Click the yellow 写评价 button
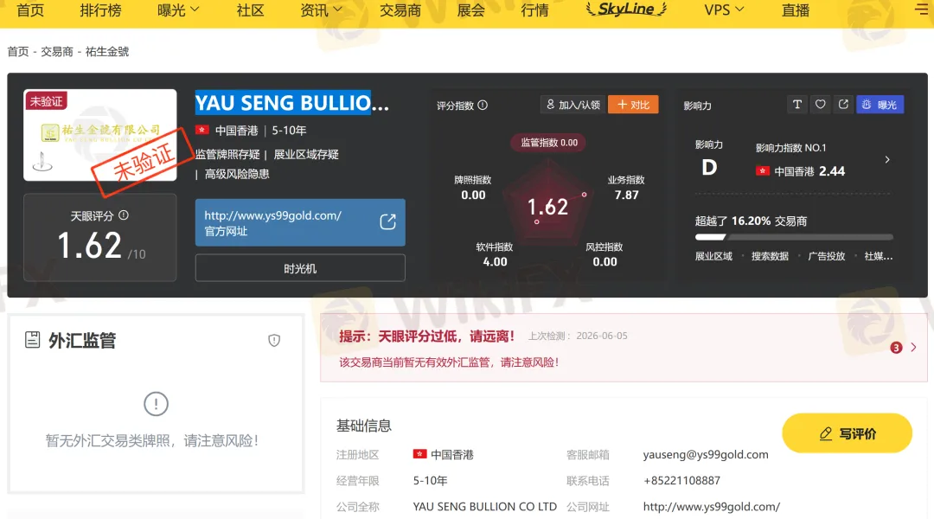 point(847,433)
